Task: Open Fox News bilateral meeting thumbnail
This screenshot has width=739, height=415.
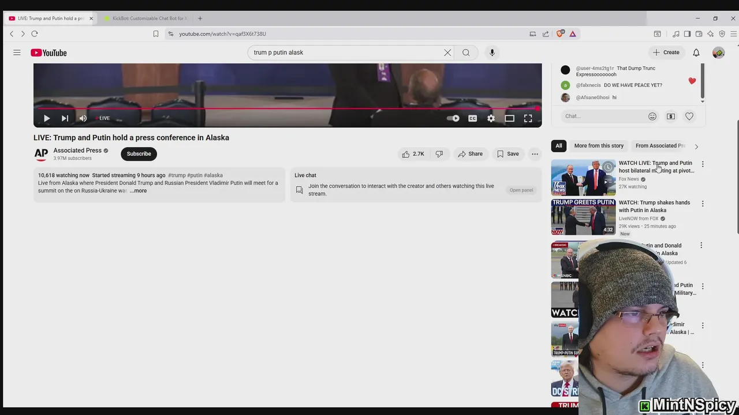Action: click(x=583, y=178)
